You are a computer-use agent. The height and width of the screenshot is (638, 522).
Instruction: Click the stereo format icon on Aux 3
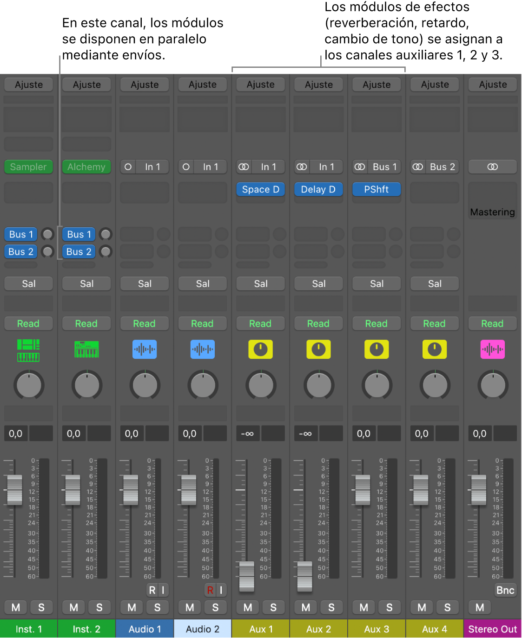[x=359, y=167]
